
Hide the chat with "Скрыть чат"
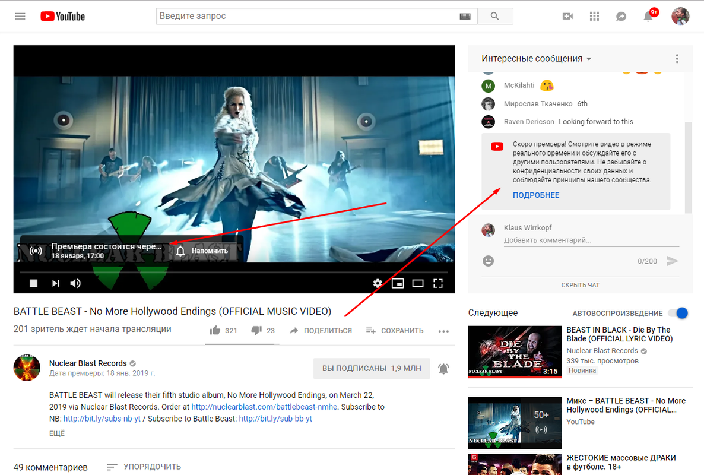coord(580,285)
